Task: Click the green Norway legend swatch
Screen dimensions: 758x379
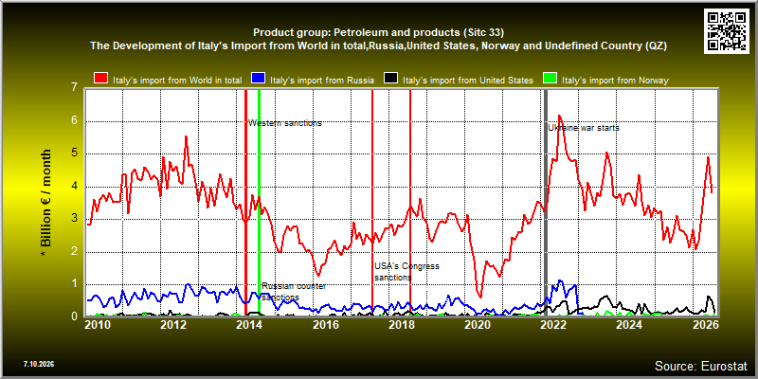Action: coord(550,79)
